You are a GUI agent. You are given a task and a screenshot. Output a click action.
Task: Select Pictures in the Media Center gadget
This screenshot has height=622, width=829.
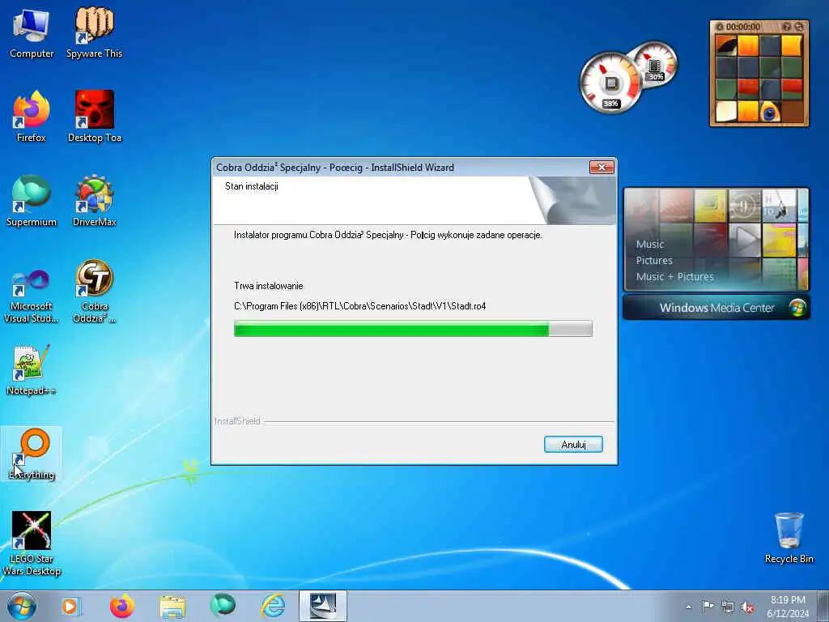[x=654, y=260]
